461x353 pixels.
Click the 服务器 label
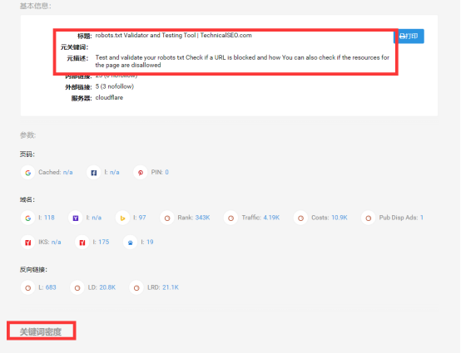(82, 98)
